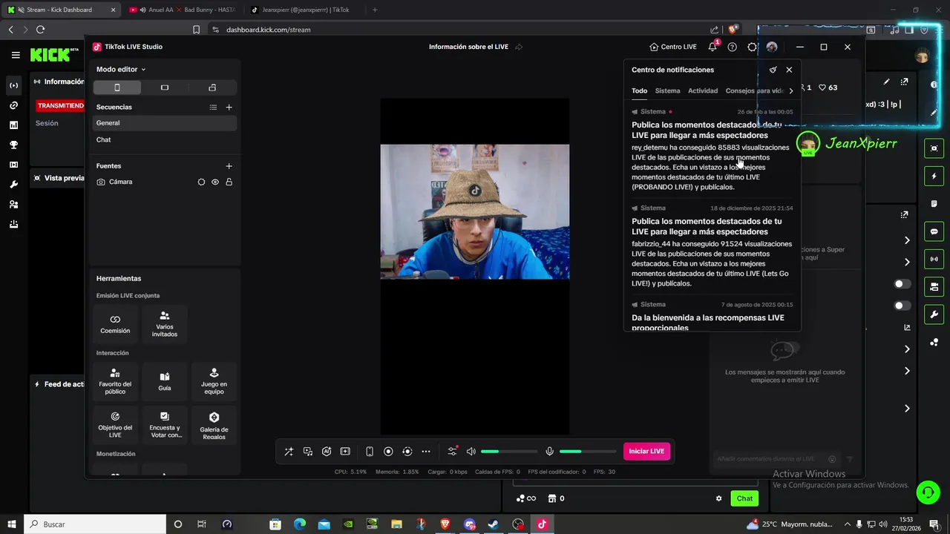
Task: Open the Objetivo del LIVE tool
Action: tap(115, 424)
